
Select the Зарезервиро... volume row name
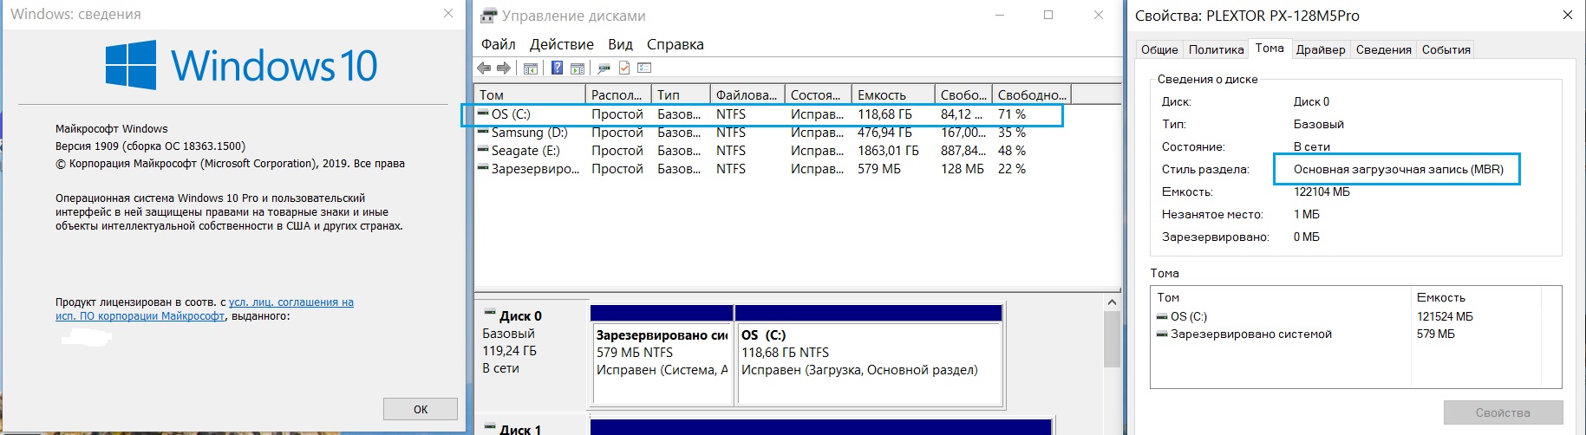click(x=535, y=169)
